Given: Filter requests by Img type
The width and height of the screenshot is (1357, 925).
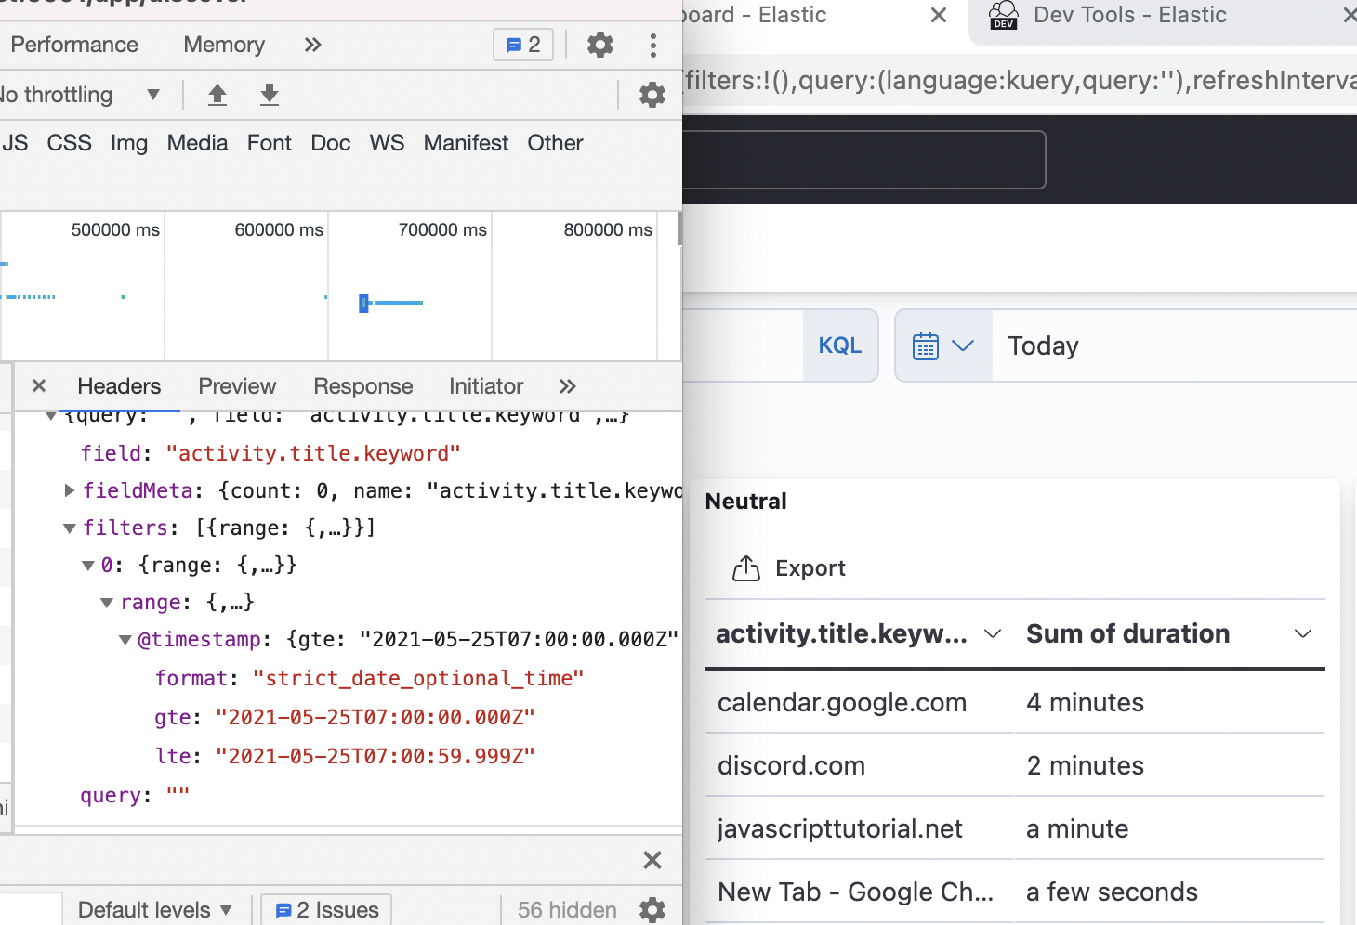Looking at the screenshot, I should click(x=129, y=143).
